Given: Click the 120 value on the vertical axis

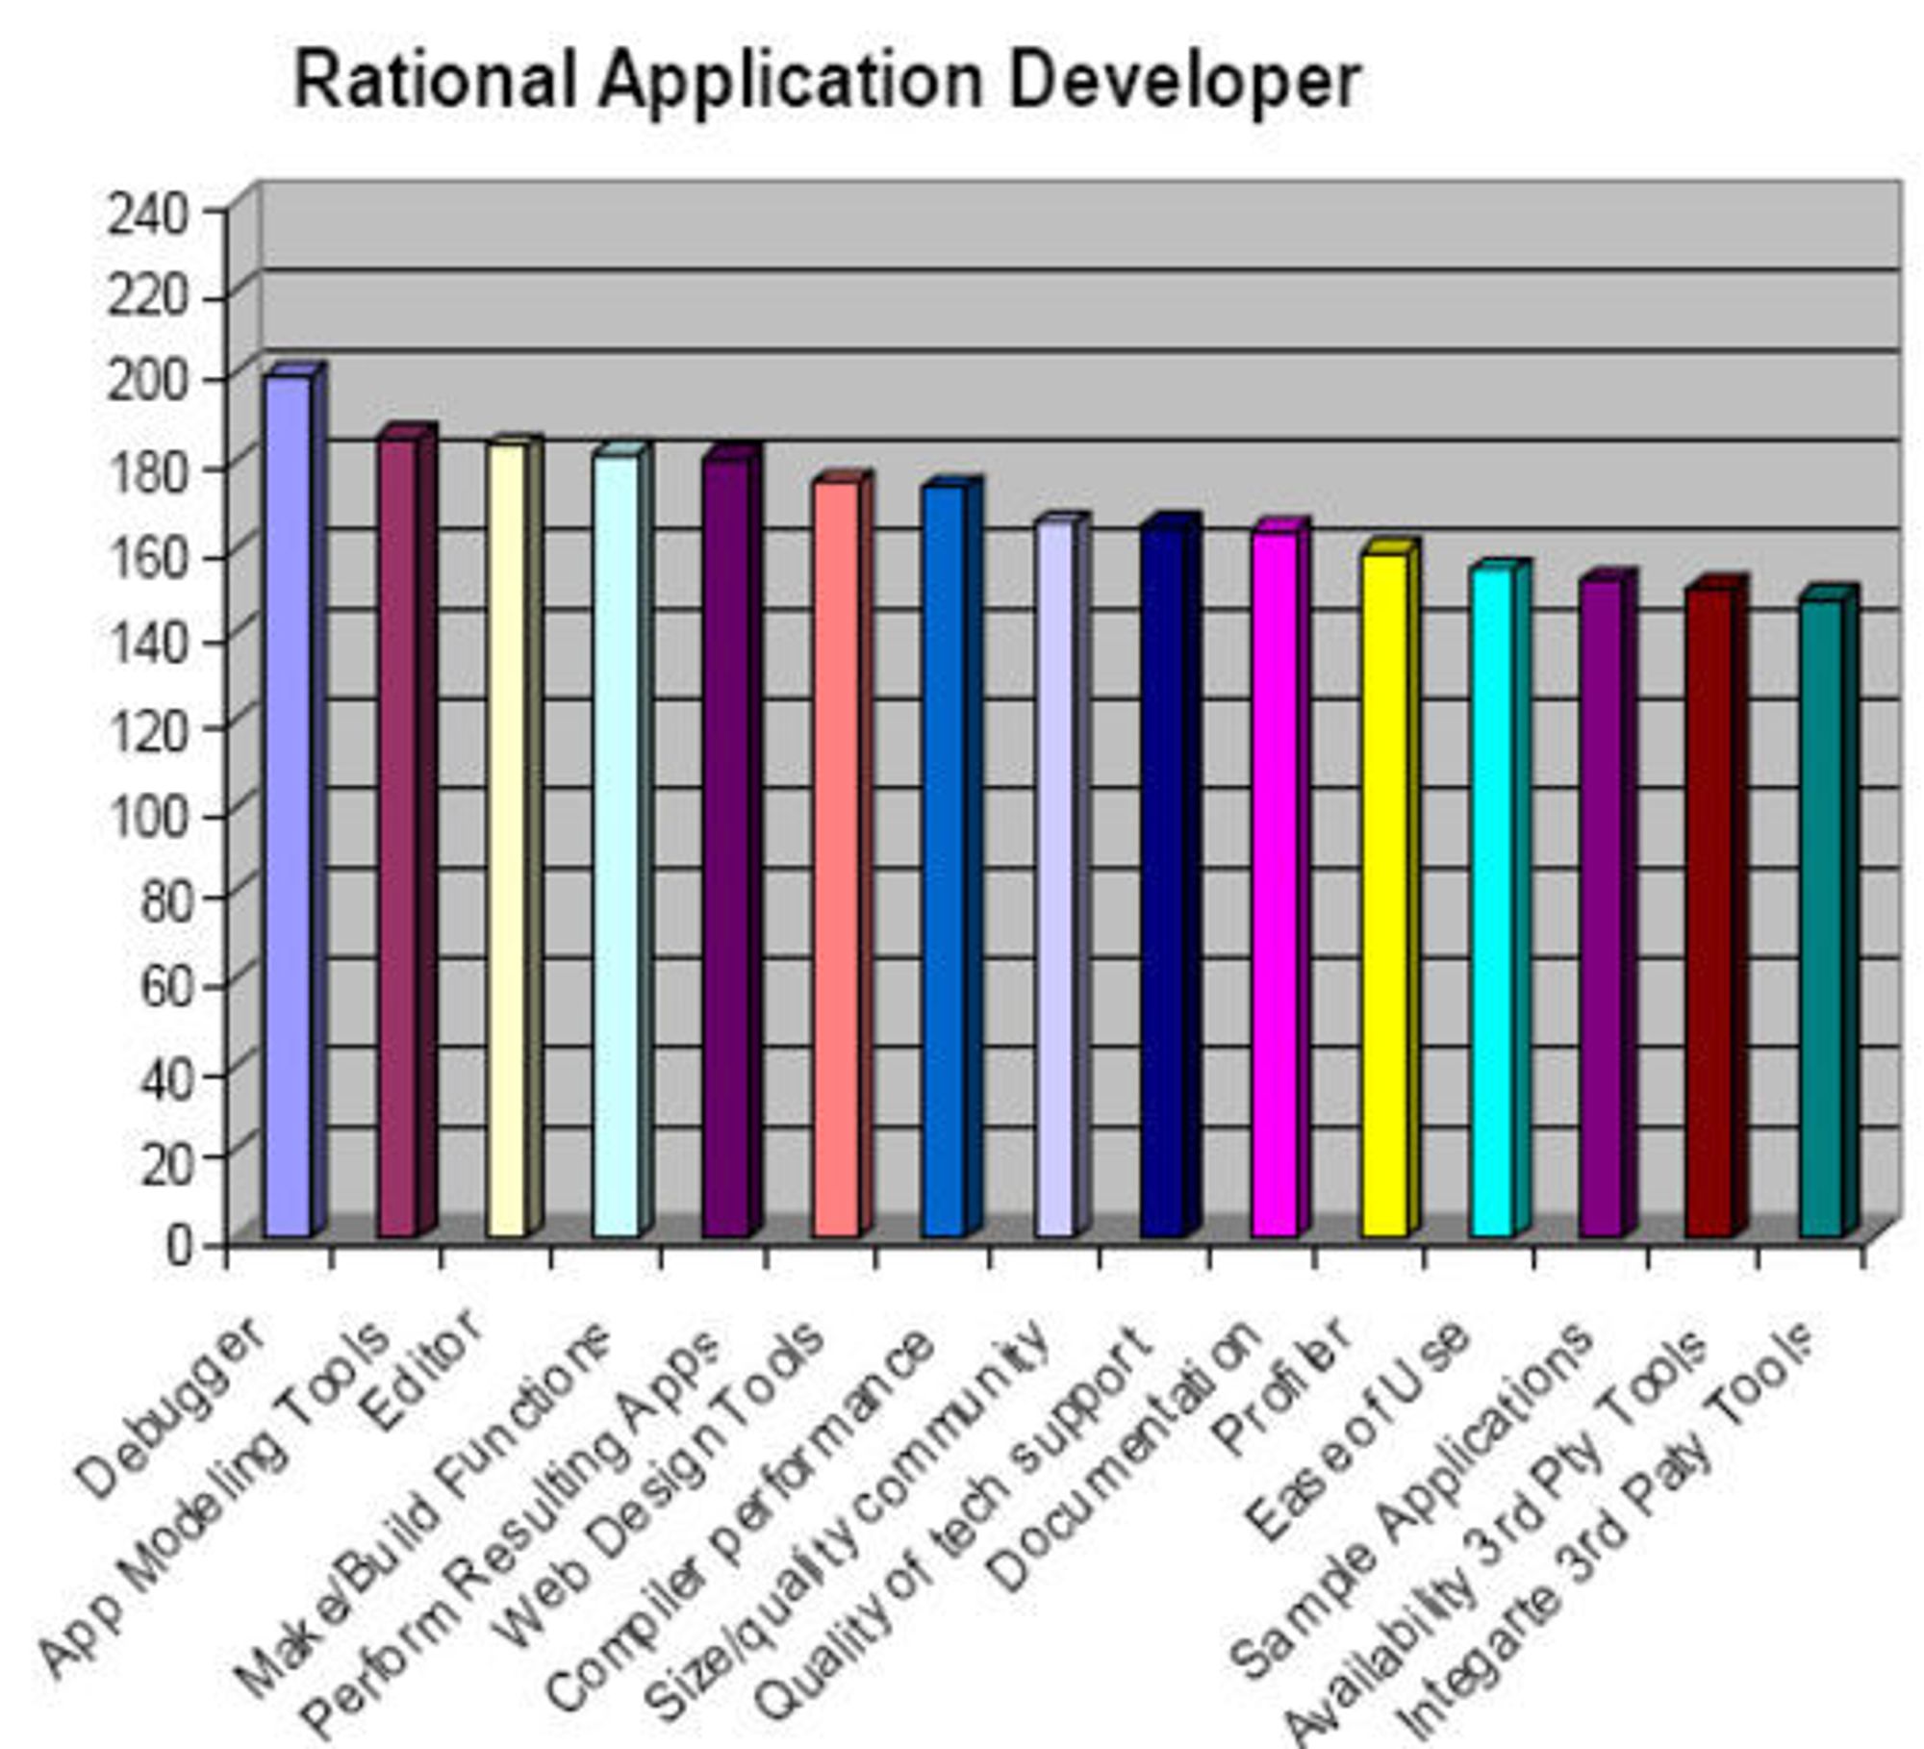Looking at the screenshot, I should 149,732.
